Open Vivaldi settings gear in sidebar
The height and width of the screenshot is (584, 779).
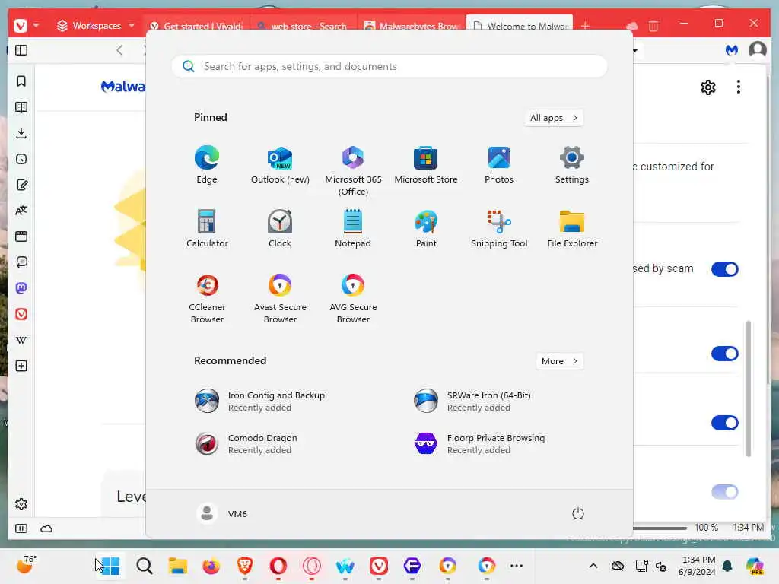(x=21, y=504)
